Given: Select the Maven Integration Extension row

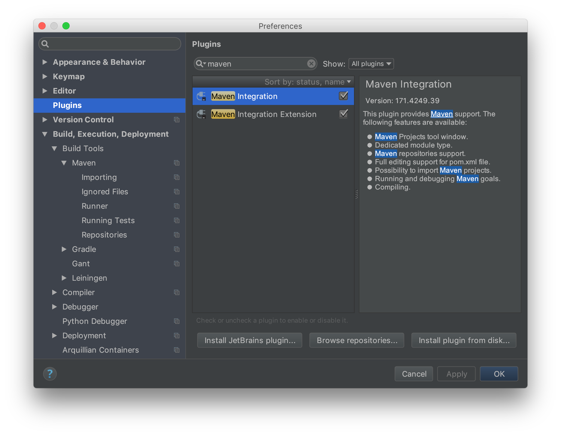Looking at the screenshot, I should (x=273, y=114).
